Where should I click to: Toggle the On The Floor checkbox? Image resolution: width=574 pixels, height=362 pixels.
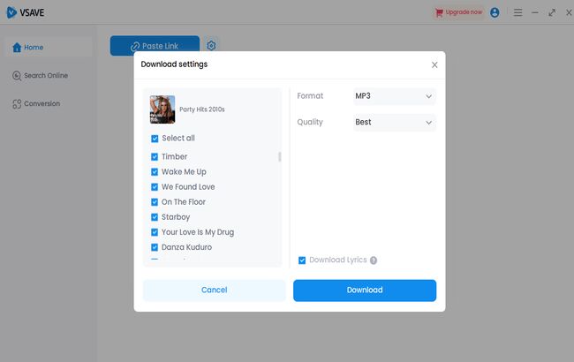[x=155, y=202]
